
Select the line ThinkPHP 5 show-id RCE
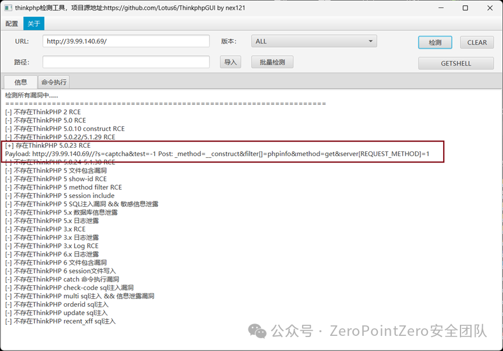pos(56,179)
